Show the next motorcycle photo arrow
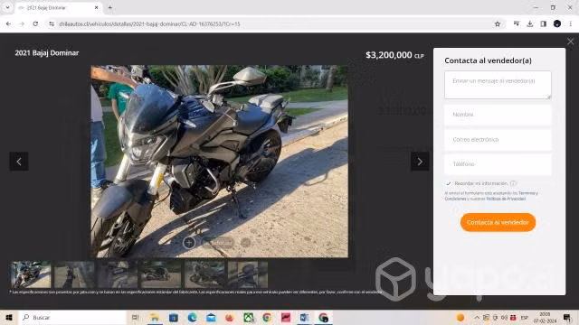 pos(420,162)
